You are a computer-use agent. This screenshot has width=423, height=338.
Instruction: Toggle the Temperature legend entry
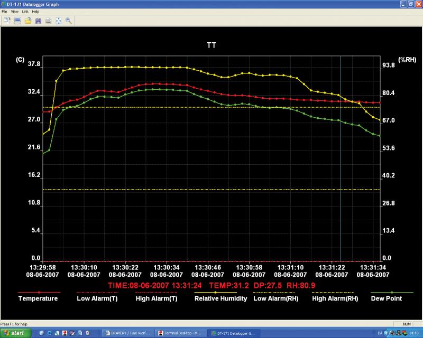point(38,298)
